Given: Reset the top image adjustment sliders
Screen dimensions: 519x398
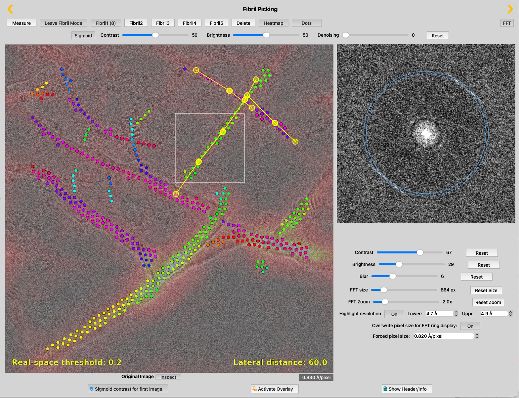Looking at the screenshot, I should click(x=438, y=36).
